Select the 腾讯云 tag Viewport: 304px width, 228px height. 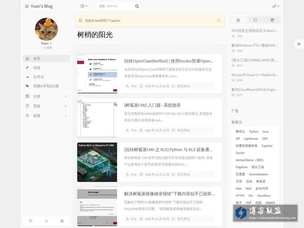[240, 131]
